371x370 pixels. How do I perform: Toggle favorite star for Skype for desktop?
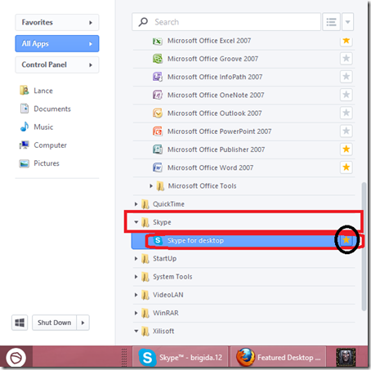coord(346,240)
